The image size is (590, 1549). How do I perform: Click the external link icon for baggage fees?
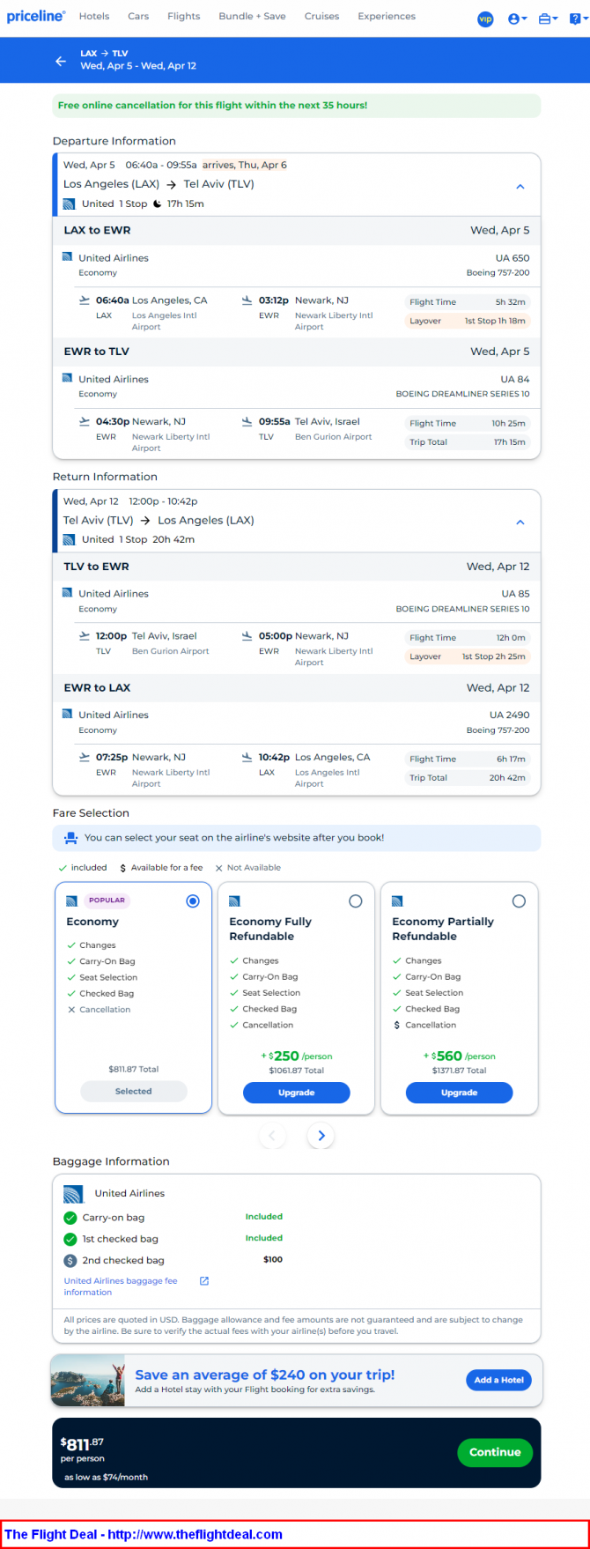coord(204,1280)
